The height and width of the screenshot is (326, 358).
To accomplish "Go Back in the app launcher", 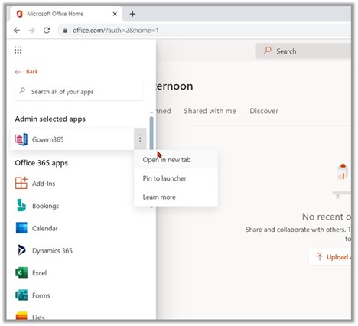I will [26, 72].
